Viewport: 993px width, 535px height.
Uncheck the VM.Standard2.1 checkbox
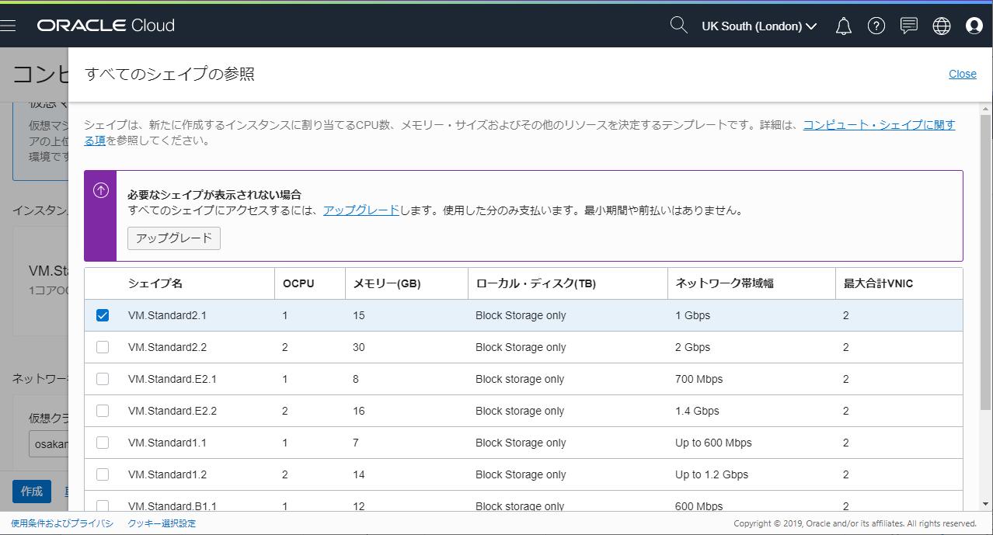point(103,315)
